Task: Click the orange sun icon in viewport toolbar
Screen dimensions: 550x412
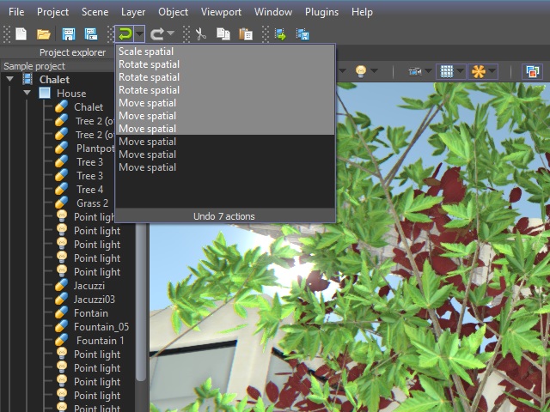Action: tap(478, 71)
